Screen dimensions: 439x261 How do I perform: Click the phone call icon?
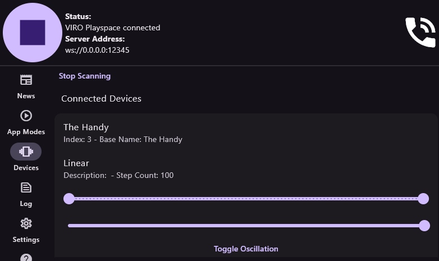[420, 32]
